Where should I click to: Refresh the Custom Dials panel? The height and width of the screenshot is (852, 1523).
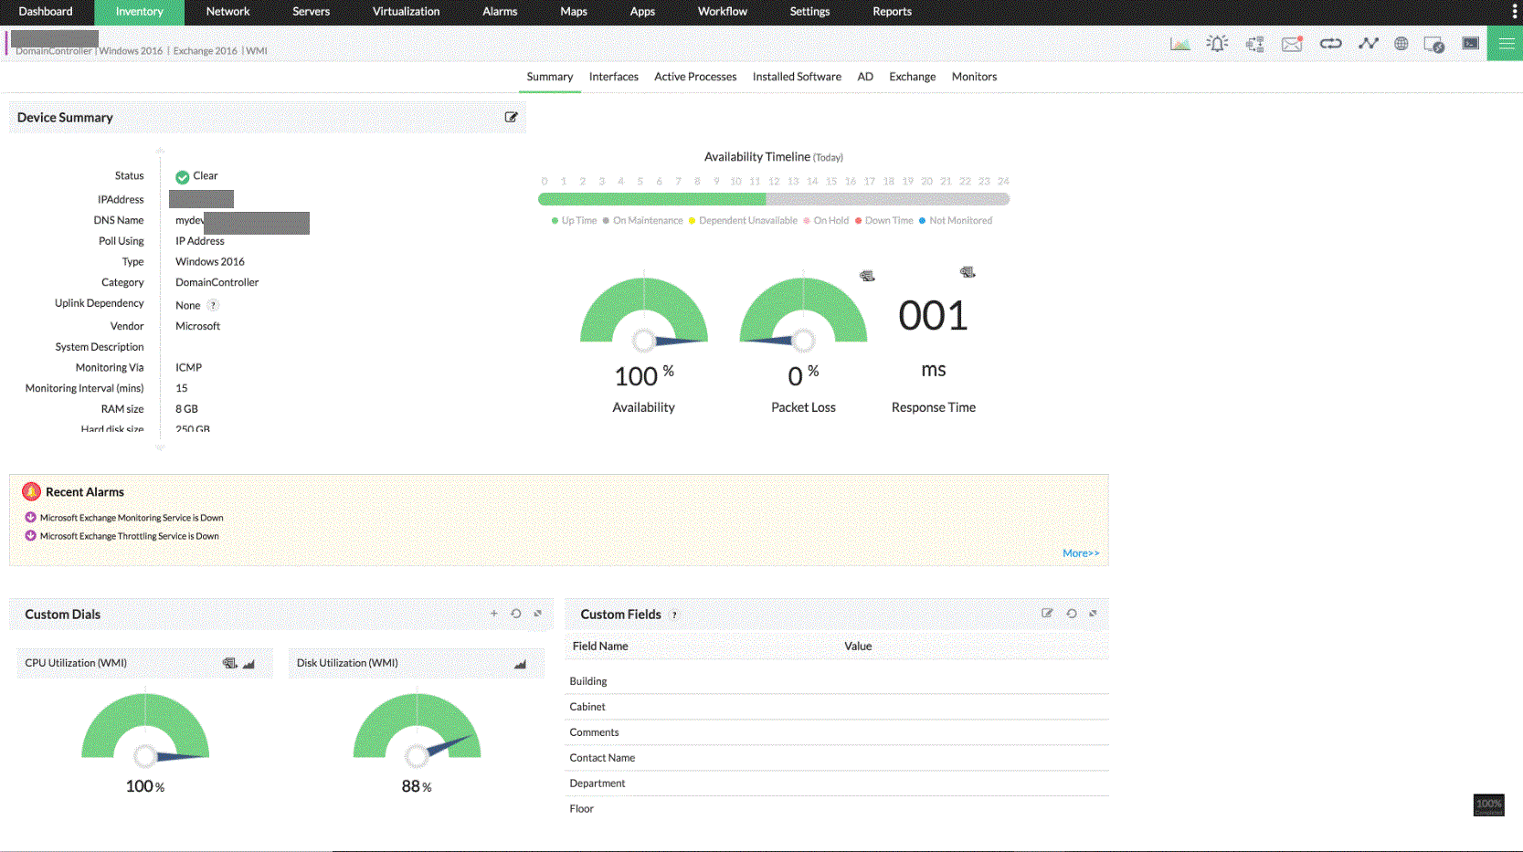tap(515, 614)
